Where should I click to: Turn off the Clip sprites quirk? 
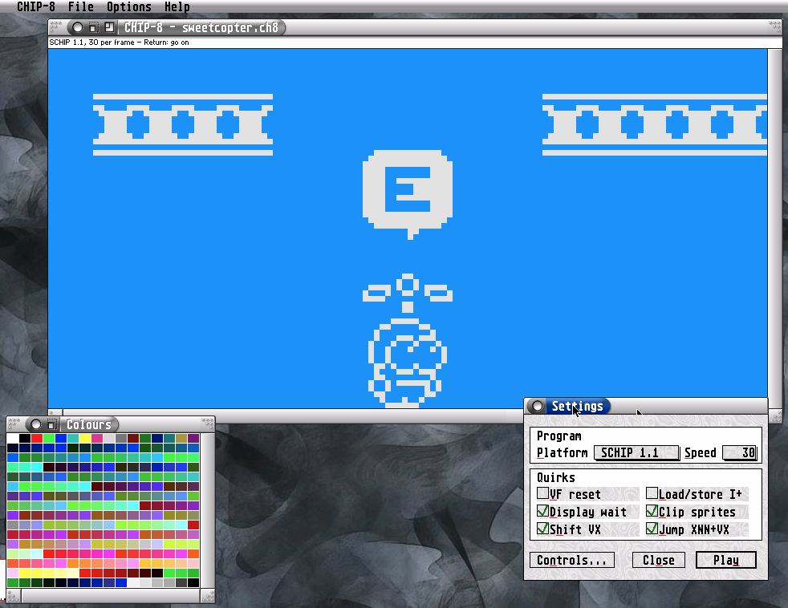tap(652, 511)
